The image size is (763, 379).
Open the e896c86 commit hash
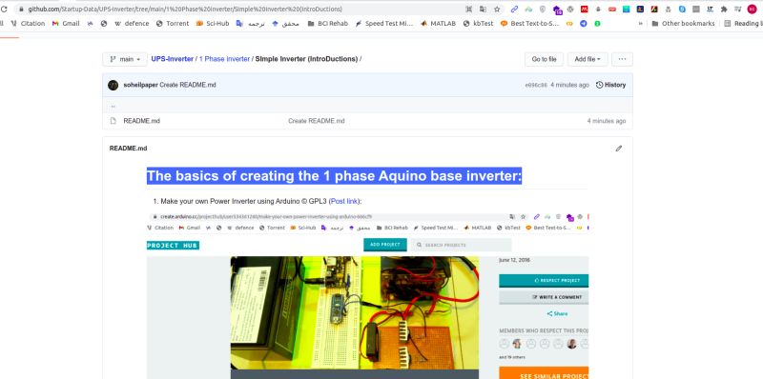point(536,85)
